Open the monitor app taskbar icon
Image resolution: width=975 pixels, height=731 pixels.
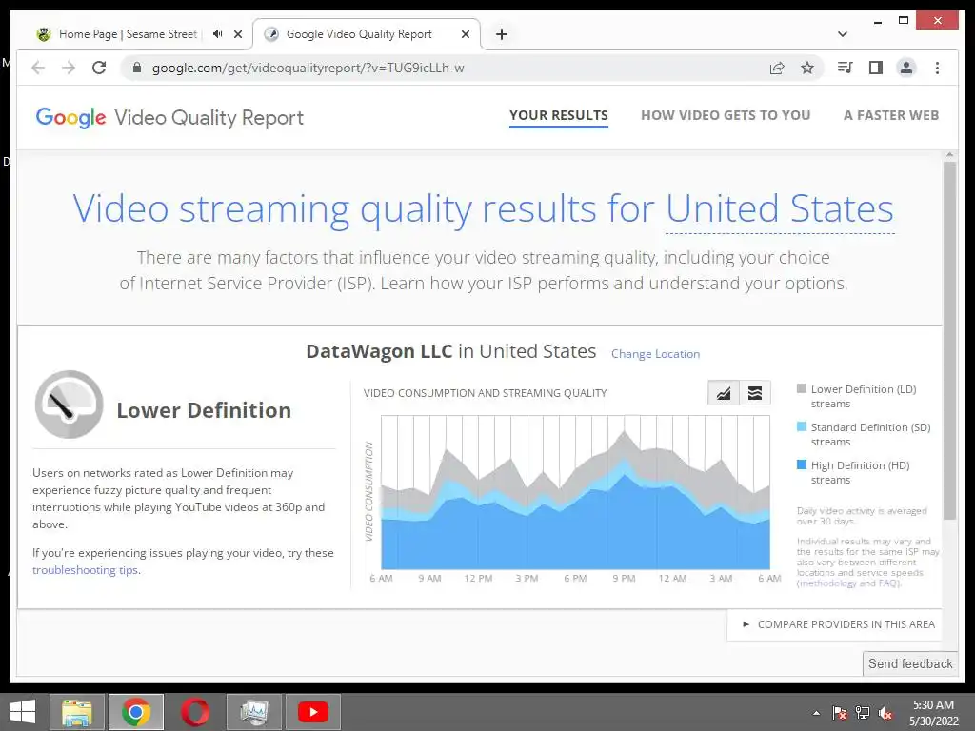[x=253, y=712]
